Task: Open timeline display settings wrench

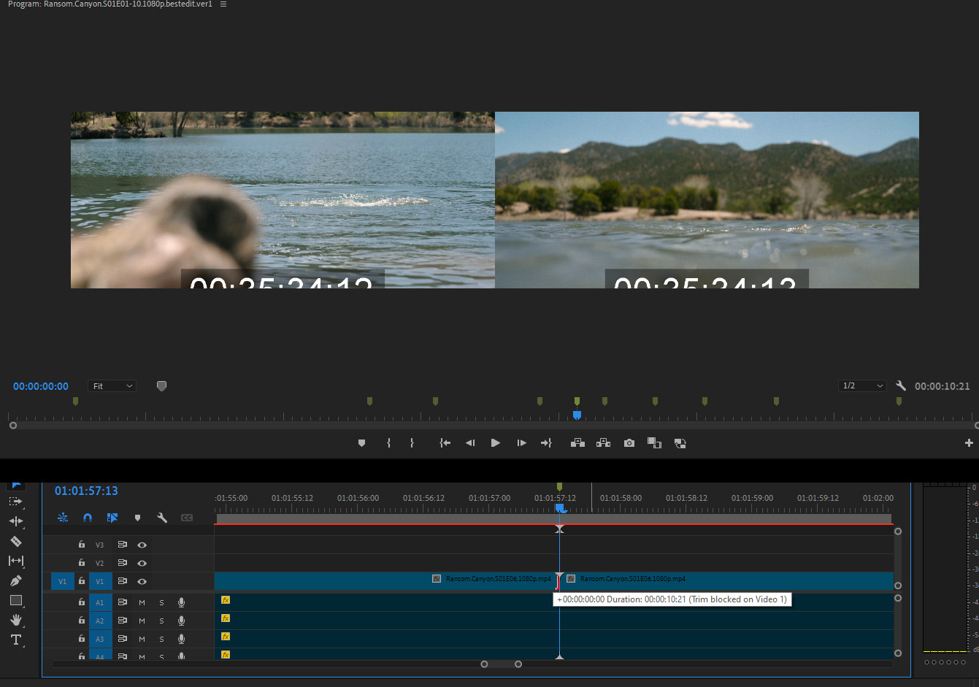Action: coord(162,518)
